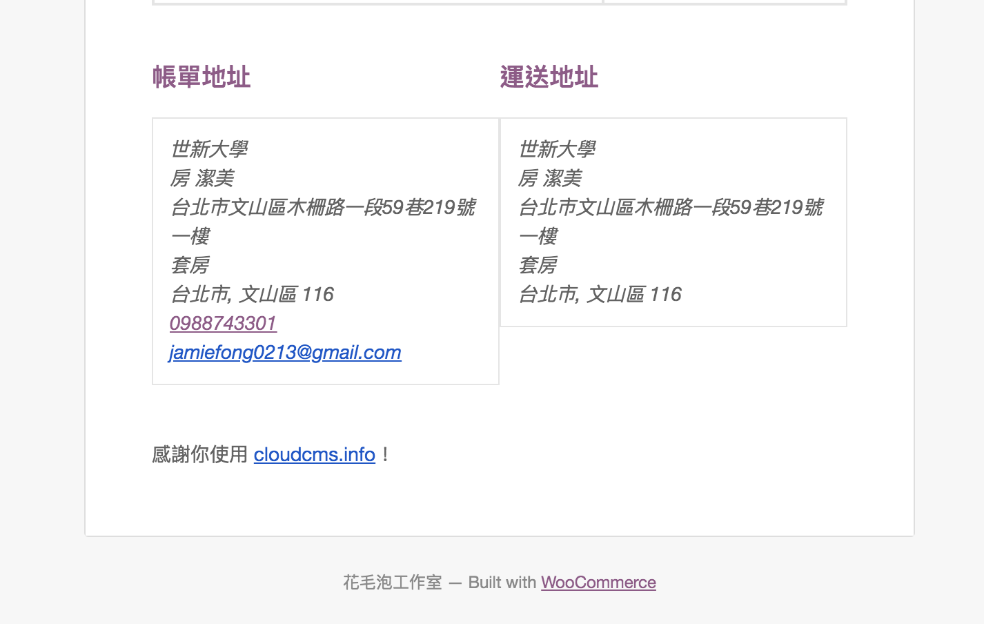The width and height of the screenshot is (984, 624).
Task: Click the shipping street line 木柵路一段59巷219號
Action: pyautogui.click(x=671, y=207)
